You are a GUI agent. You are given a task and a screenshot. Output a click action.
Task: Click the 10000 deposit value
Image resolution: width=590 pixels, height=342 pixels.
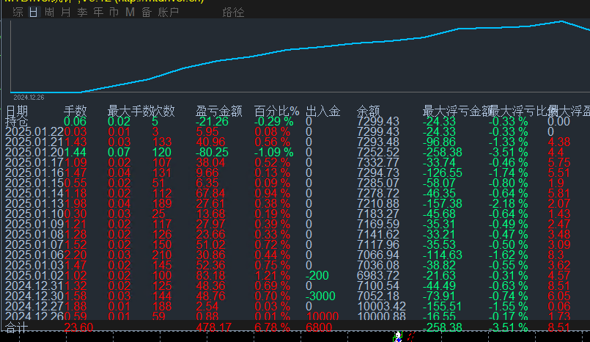click(x=322, y=316)
